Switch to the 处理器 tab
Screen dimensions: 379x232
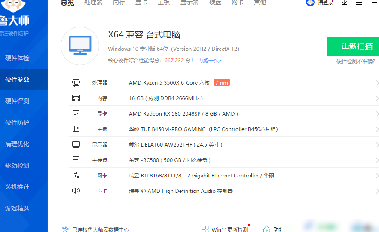(93, 3)
